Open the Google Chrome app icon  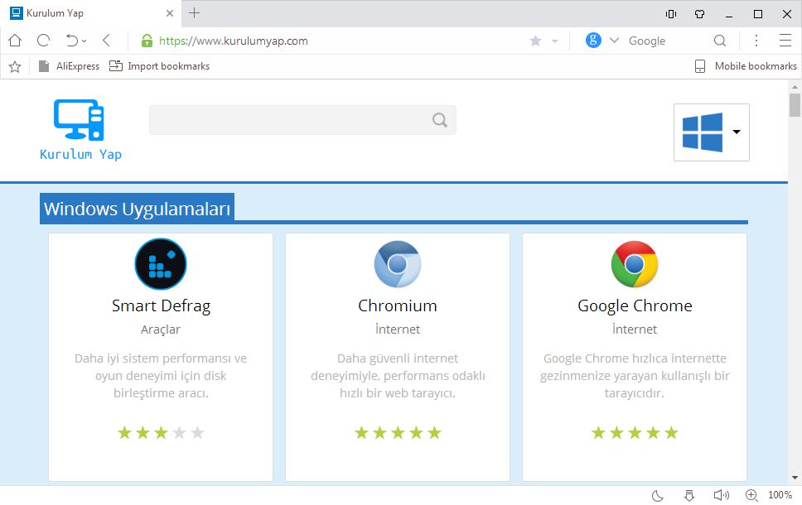(635, 264)
